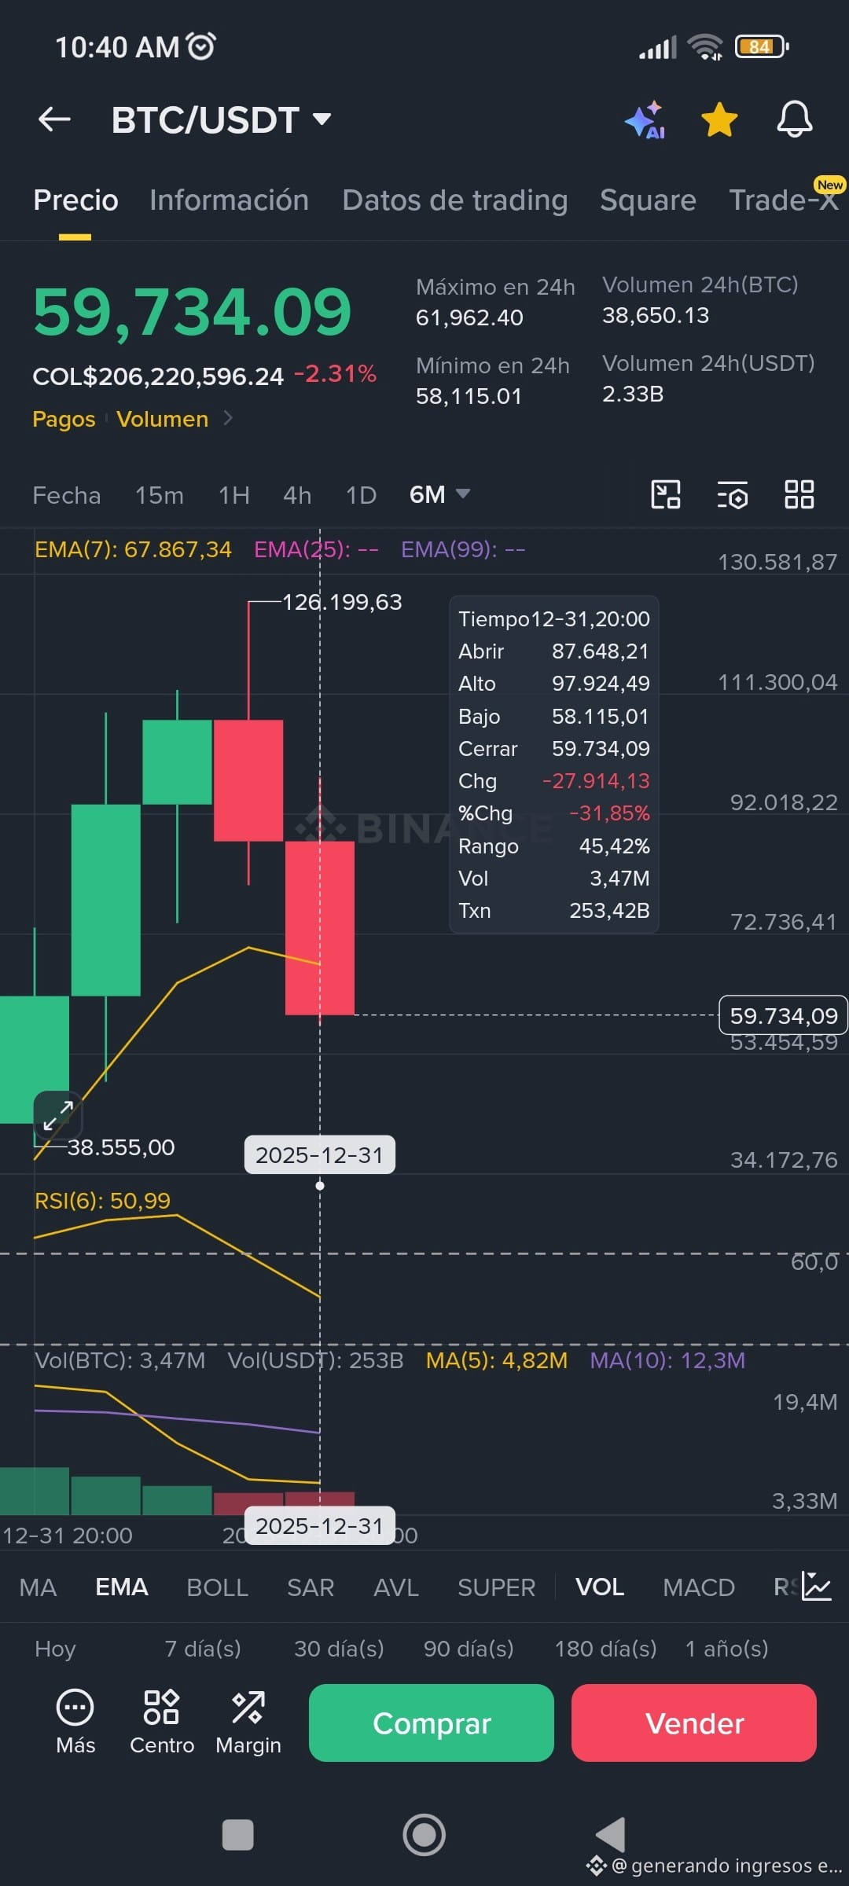The height and width of the screenshot is (1886, 849).
Task: Tap the -2.31% change value
Action: click(335, 374)
